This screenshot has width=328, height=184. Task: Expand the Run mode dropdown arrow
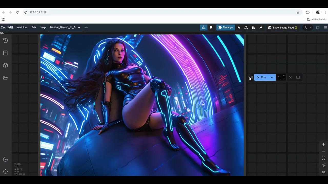click(x=272, y=77)
